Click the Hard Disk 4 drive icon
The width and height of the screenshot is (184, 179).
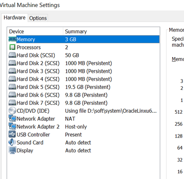(x=12, y=79)
